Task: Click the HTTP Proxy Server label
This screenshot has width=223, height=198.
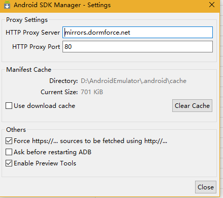Action: pos(33,33)
